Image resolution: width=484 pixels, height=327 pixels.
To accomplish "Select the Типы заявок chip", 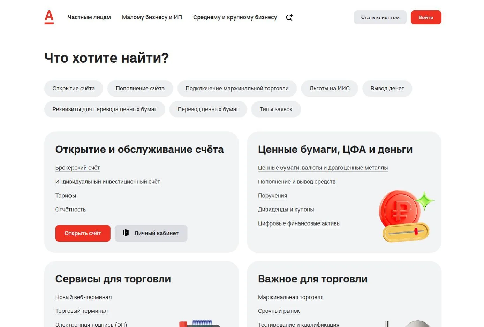I will coord(276,109).
